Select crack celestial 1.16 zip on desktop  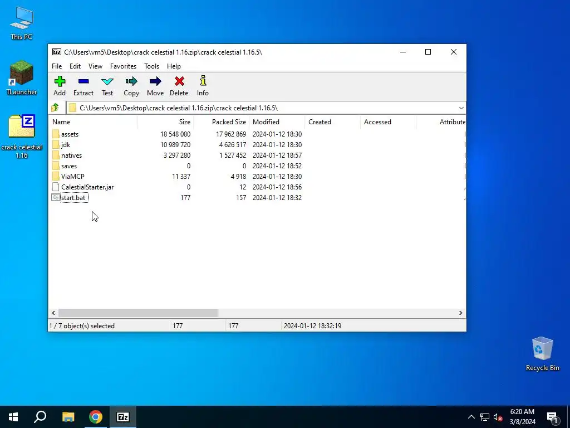point(22,137)
